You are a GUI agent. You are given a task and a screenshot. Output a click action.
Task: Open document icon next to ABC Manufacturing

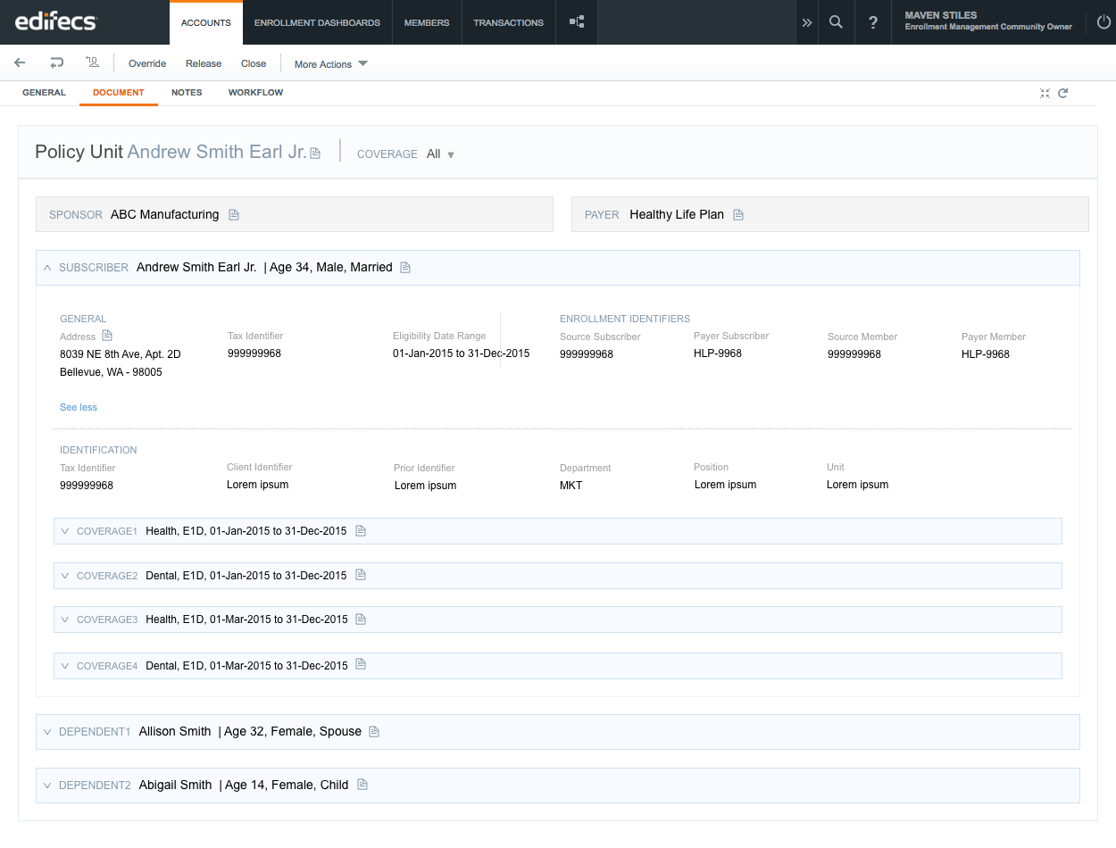pos(234,214)
